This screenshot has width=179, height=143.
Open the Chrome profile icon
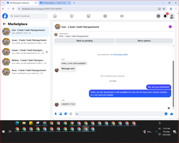171,9
